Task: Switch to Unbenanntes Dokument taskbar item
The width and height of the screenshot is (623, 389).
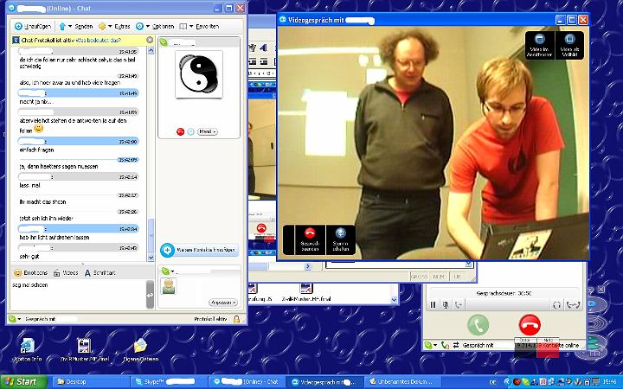Action: (x=404, y=382)
